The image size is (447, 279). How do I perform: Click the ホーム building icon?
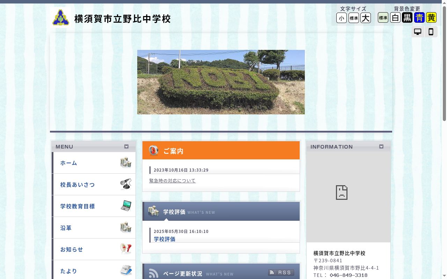(x=126, y=163)
